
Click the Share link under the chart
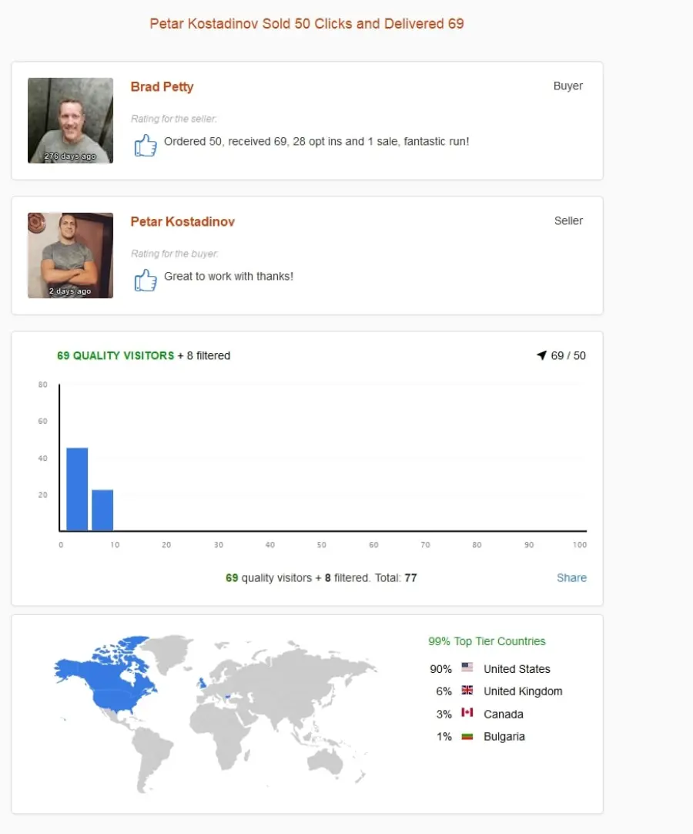pyautogui.click(x=572, y=577)
